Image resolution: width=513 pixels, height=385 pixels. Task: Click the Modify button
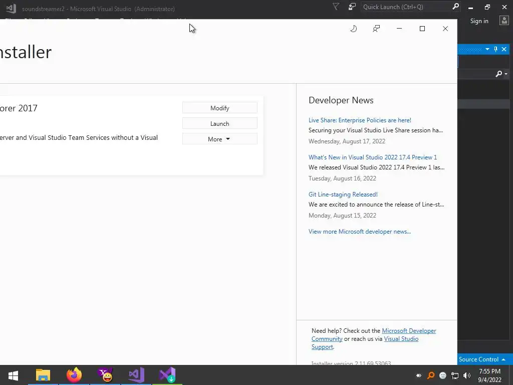(x=220, y=108)
